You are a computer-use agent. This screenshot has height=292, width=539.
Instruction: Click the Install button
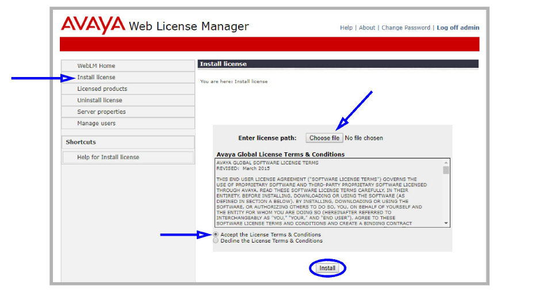(327, 268)
